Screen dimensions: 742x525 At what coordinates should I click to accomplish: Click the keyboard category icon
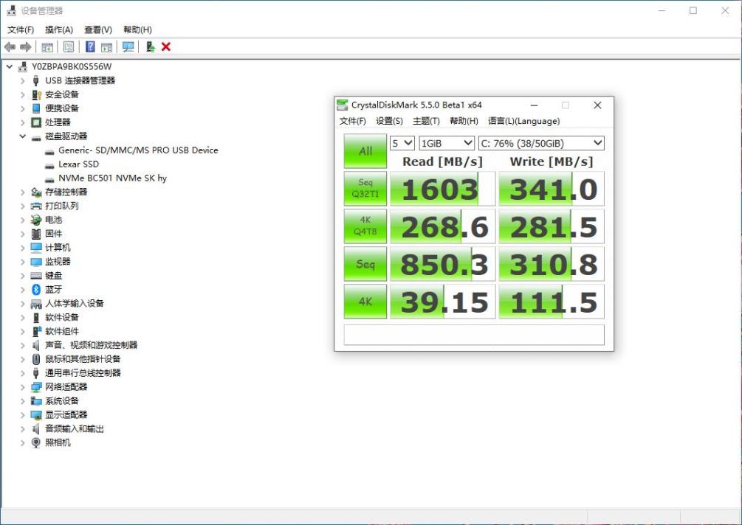36,276
